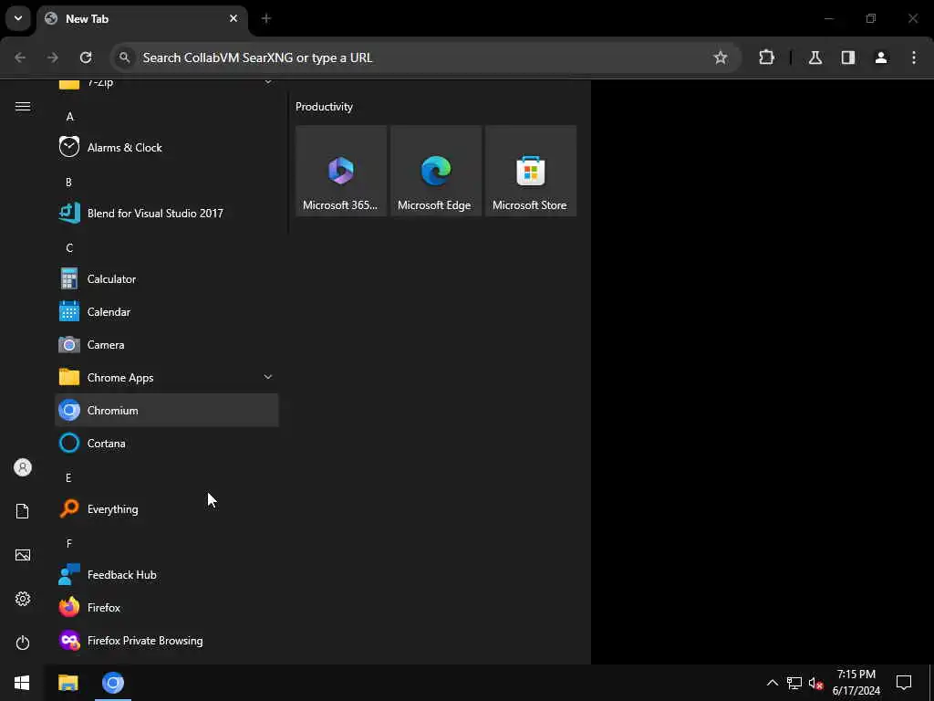
Task: Open the user account icon in Start sidebar
Action: point(23,467)
